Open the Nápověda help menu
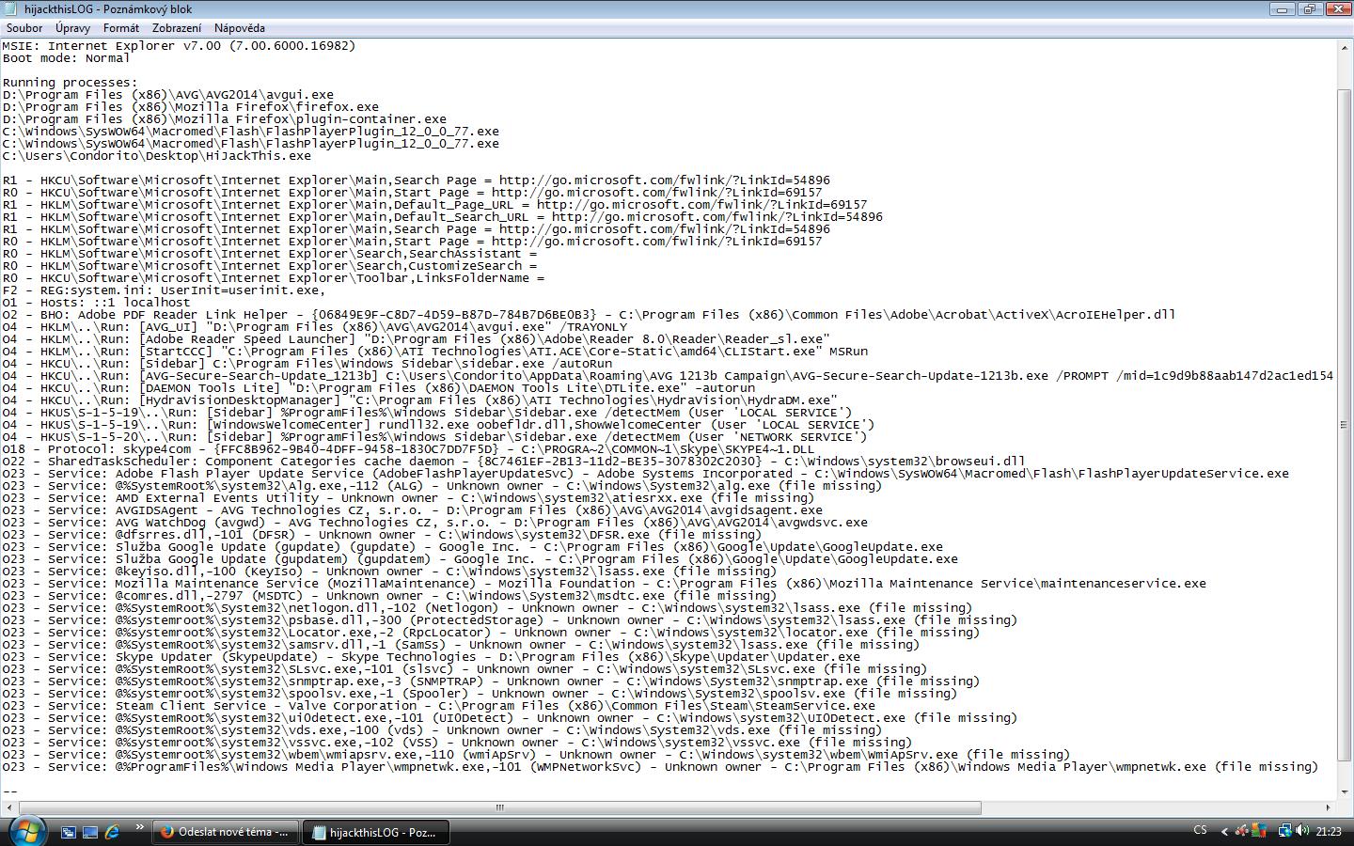Screen dimensions: 1354x846 point(239,28)
